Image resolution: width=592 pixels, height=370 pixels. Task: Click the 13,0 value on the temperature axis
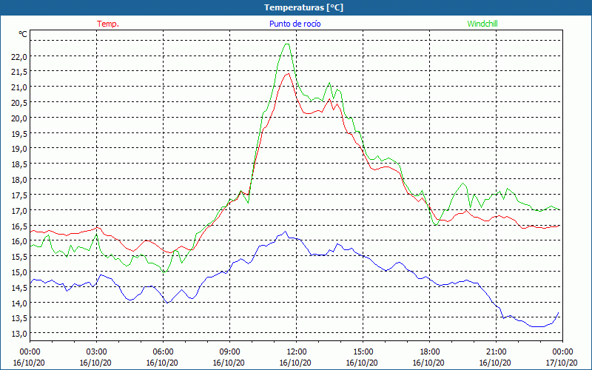coord(19,334)
